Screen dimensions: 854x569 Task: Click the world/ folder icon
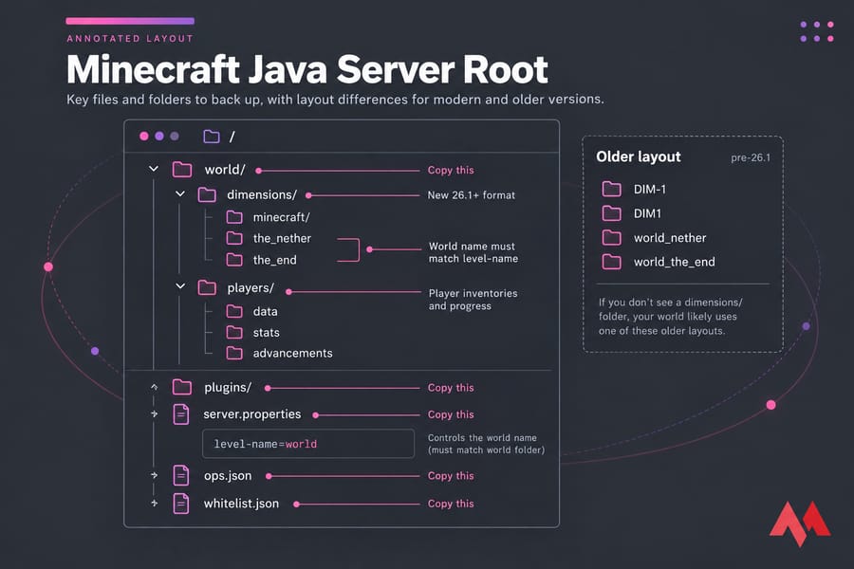[x=182, y=170]
